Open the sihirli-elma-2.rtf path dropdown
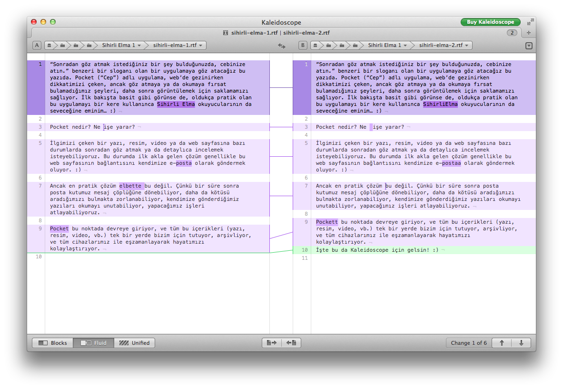 (445, 46)
